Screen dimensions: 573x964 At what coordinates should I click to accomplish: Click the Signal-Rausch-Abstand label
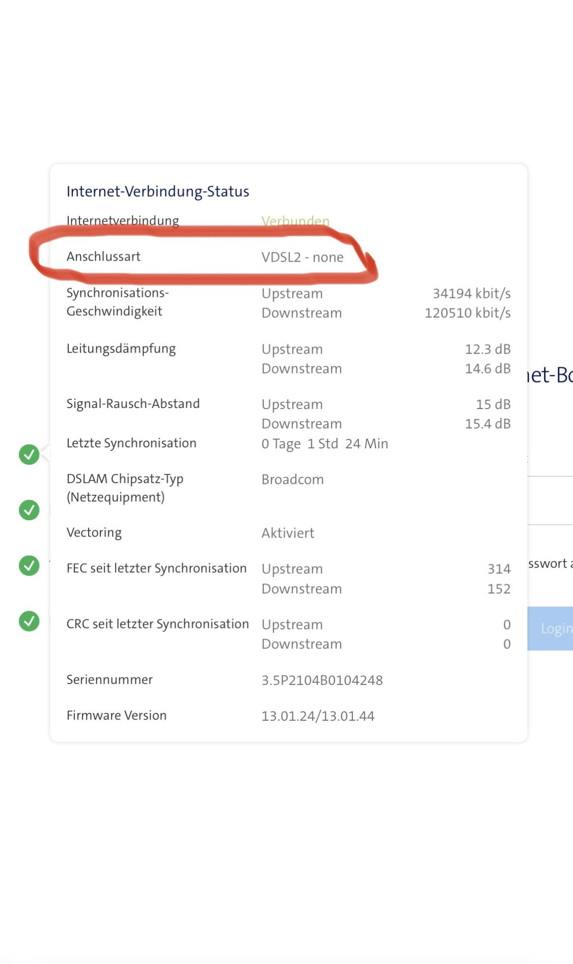(133, 404)
